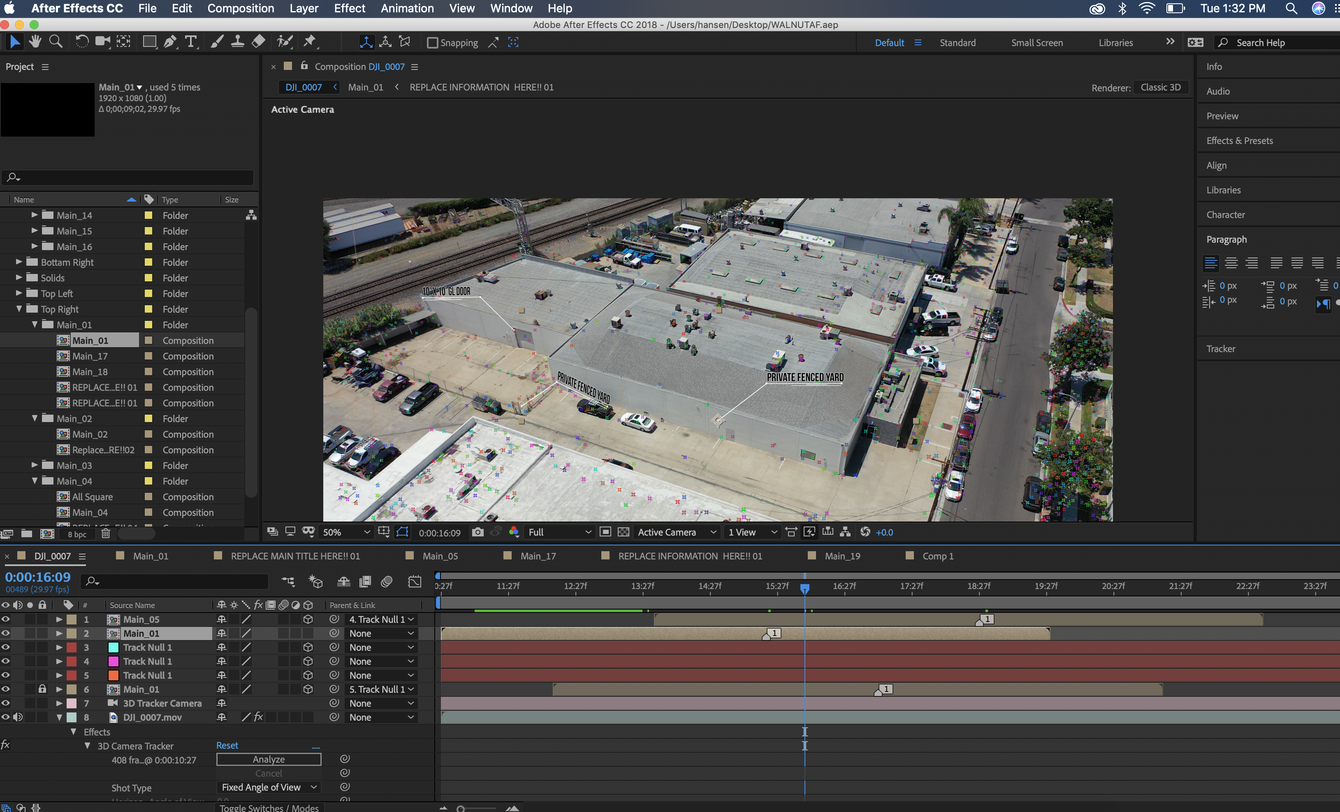The height and width of the screenshot is (812, 1340).
Task: Select the Unified Camera tool
Action: tap(103, 42)
